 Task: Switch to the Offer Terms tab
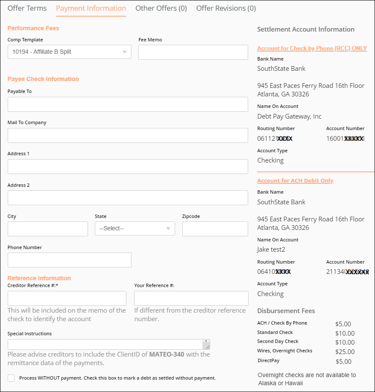(x=27, y=8)
